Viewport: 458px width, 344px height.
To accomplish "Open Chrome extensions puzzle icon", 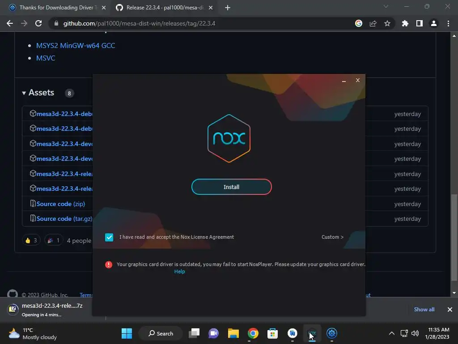I will point(405,23).
